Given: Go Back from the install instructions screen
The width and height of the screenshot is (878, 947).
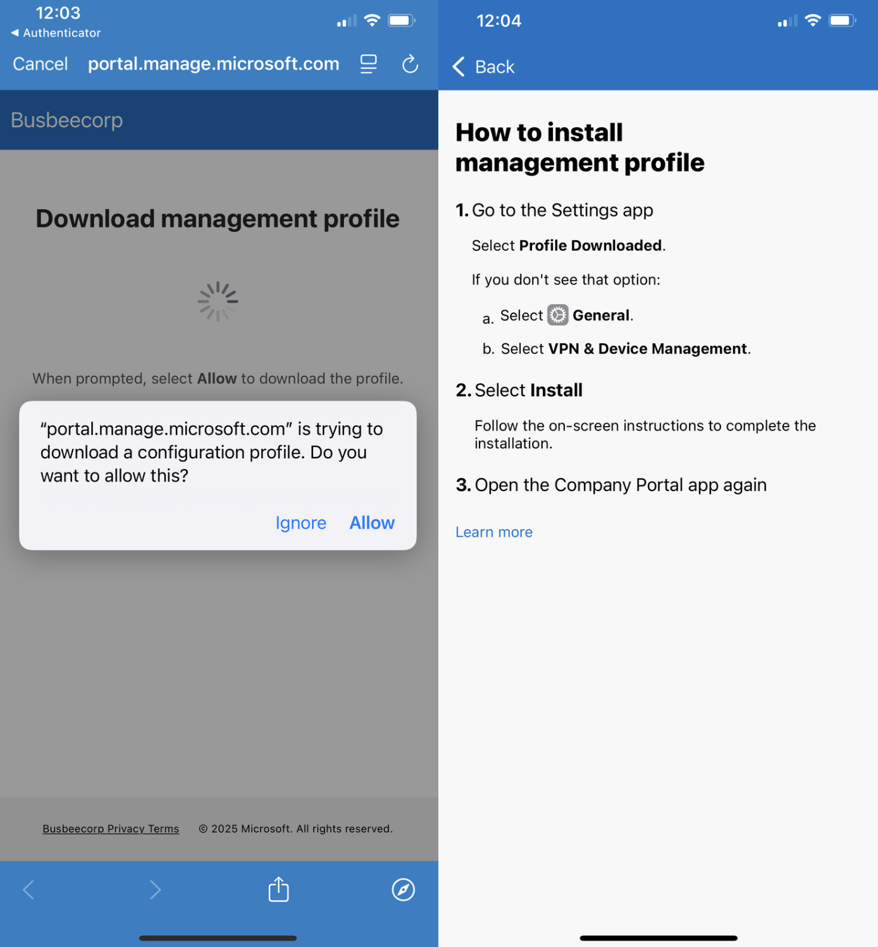Looking at the screenshot, I should [483, 66].
